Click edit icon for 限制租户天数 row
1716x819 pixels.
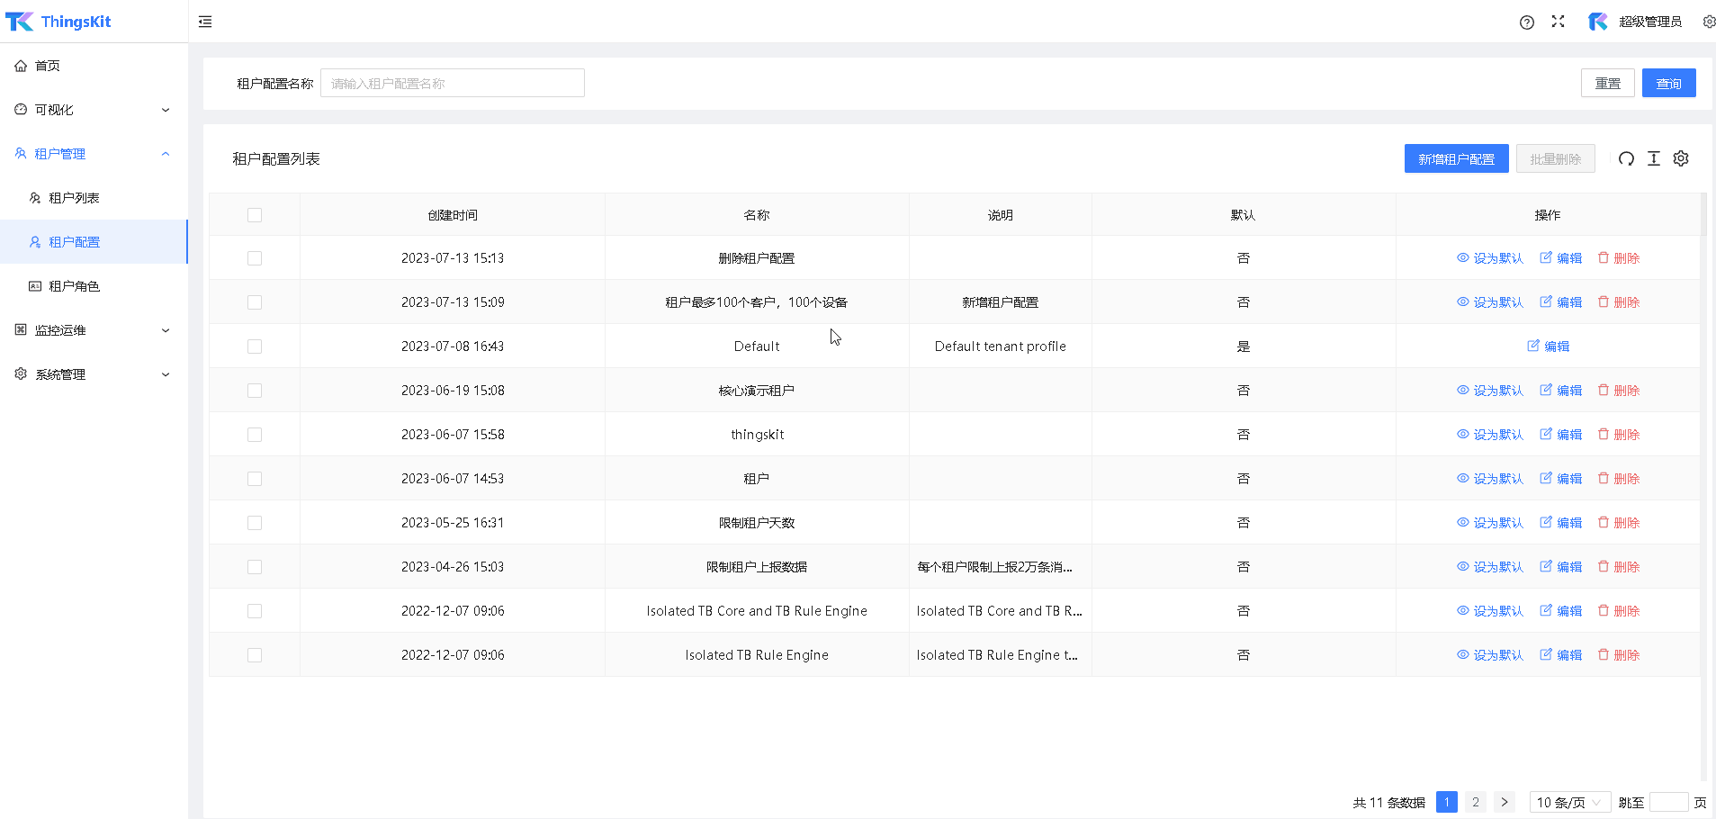pyautogui.click(x=1546, y=522)
